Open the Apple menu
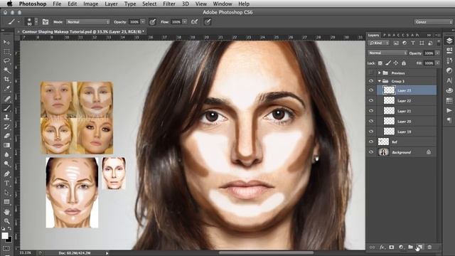455x256 pixels. [x=10, y=4]
